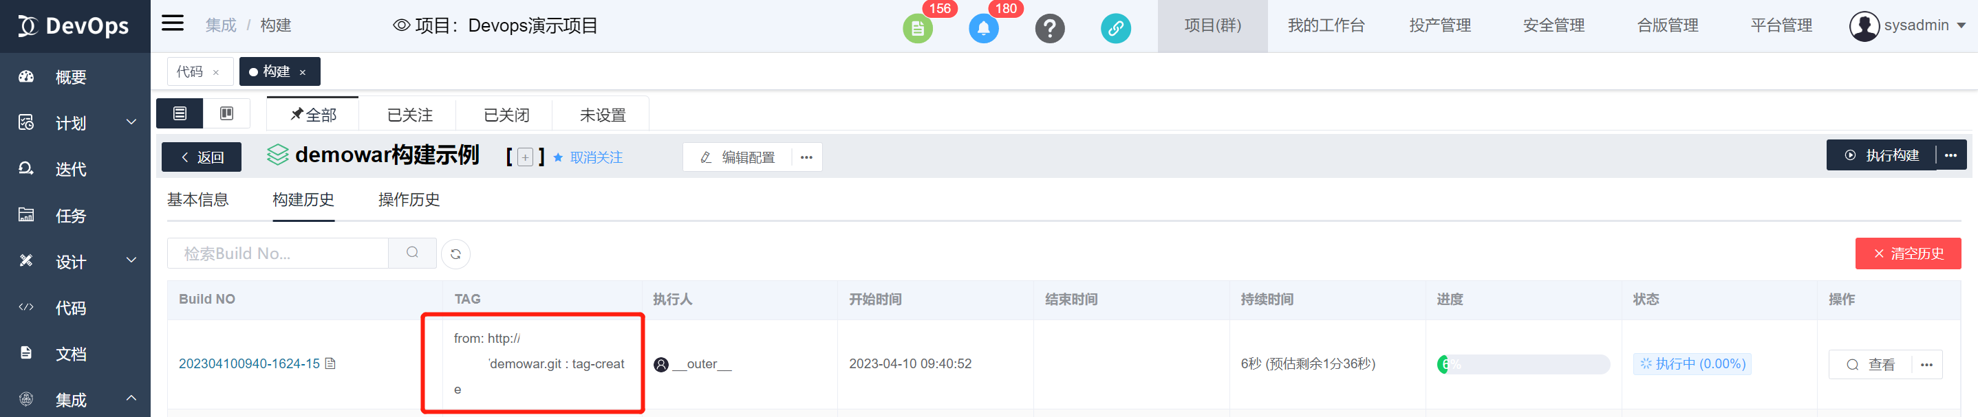
Task: Close the 构建 tab
Action: click(x=303, y=73)
